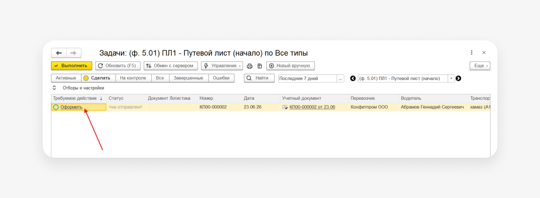Viewport: 540px width, 198px height.
Task: Sort by Требуемое действие column header
Action: [x=78, y=98]
